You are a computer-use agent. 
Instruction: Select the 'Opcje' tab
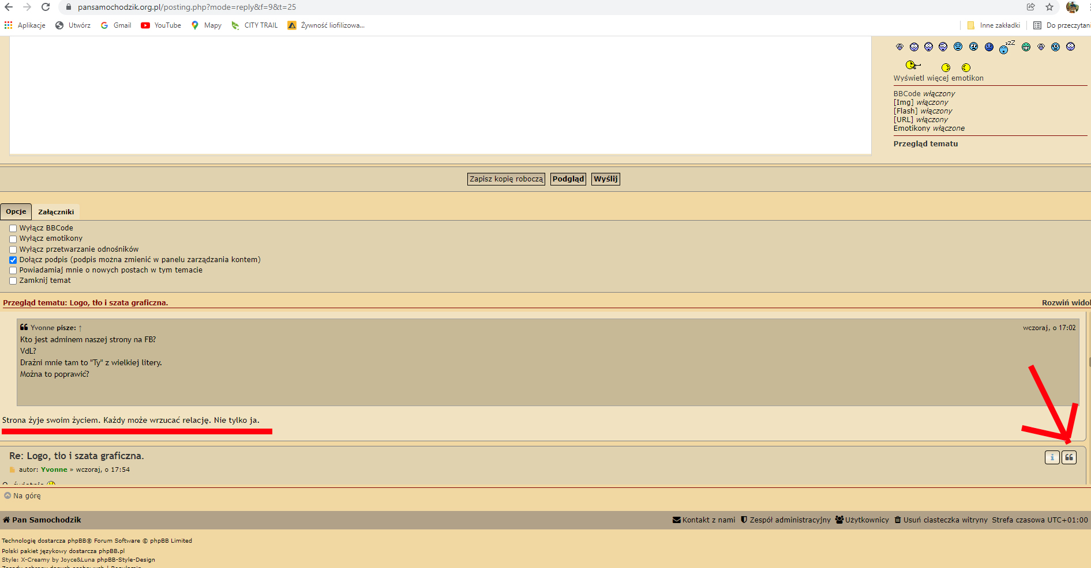point(16,211)
